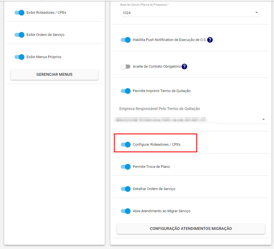Toggle Abre Atendimento ao Migrar Serviço switch
Screen dimensions: 274x249
click(126, 211)
